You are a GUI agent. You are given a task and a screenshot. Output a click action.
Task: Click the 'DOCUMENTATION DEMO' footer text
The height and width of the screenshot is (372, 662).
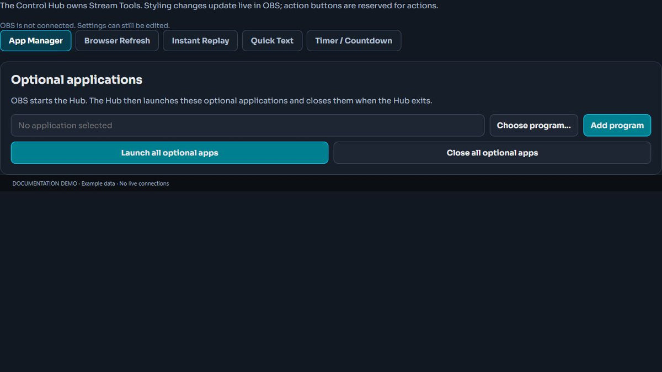(90, 184)
